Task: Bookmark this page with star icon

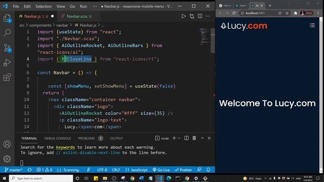Action: [x=287, y=13]
